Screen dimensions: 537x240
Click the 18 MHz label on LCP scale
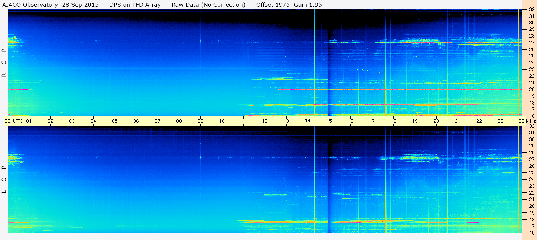tap(532, 220)
